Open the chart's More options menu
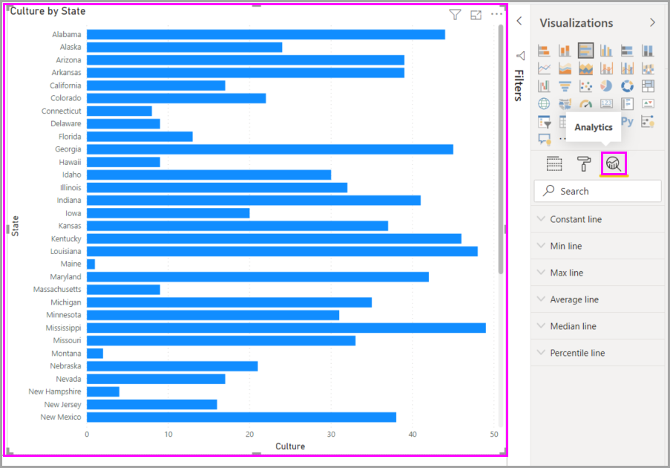670x468 pixels. tap(496, 13)
